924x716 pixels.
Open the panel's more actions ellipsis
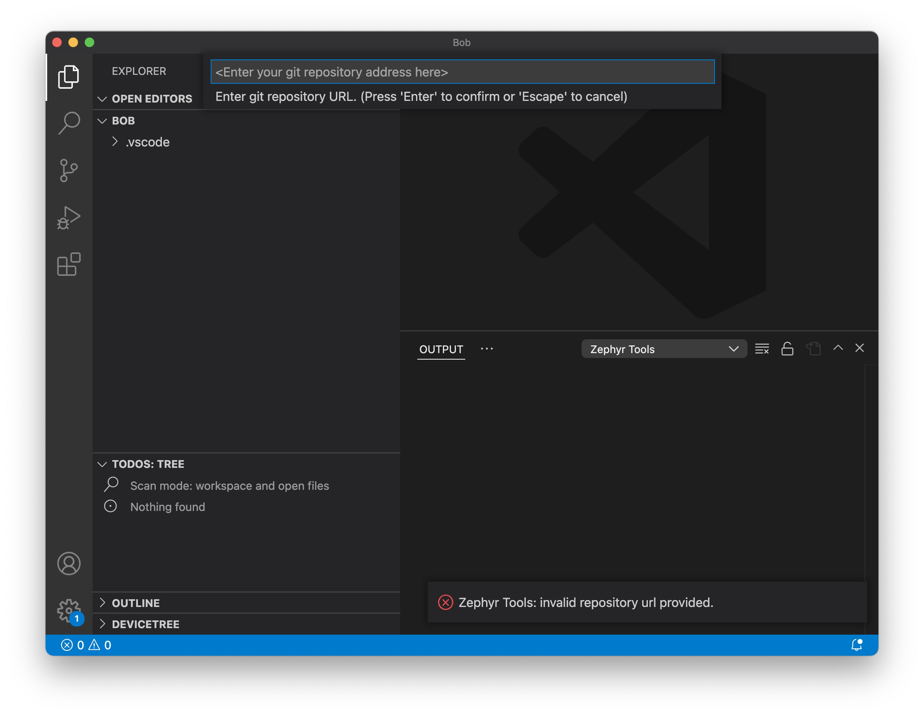coord(486,349)
